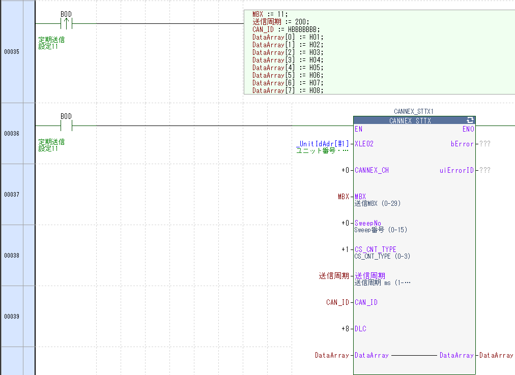Click the script line "MBX := 11;"
The width and height of the screenshot is (515, 375).
[270, 14]
